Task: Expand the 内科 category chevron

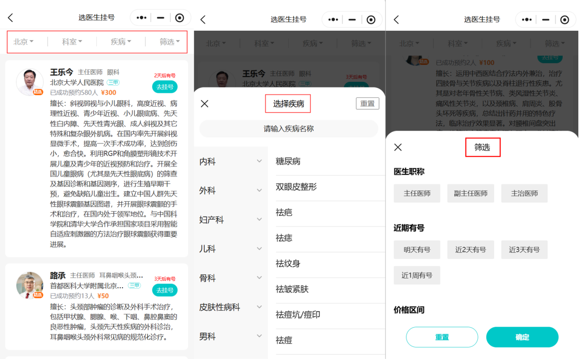Action: 259,161
